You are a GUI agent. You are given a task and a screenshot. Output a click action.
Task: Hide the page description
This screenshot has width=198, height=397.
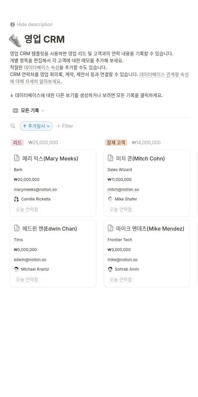pyautogui.click(x=35, y=24)
